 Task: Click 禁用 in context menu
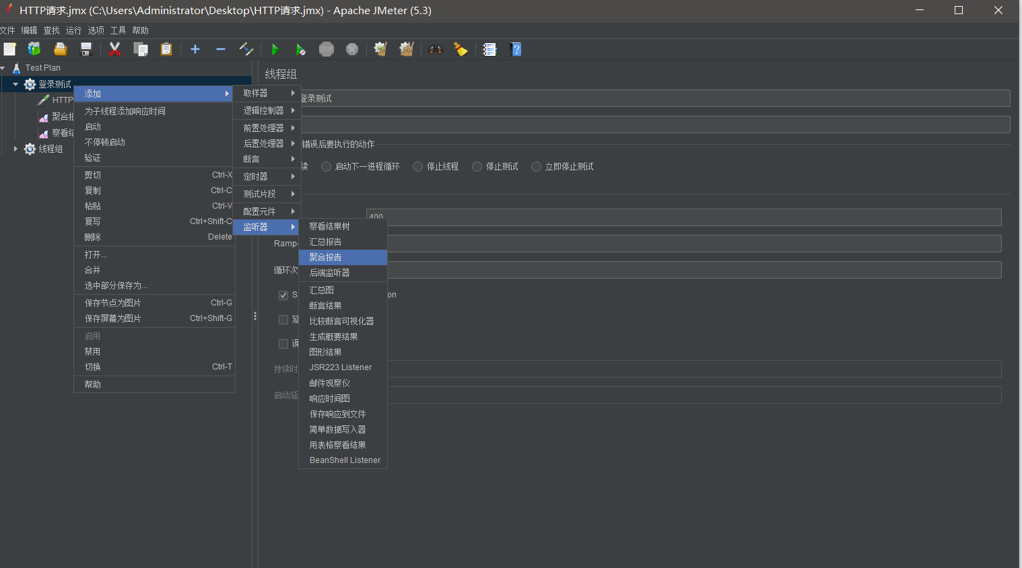(x=154, y=351)
